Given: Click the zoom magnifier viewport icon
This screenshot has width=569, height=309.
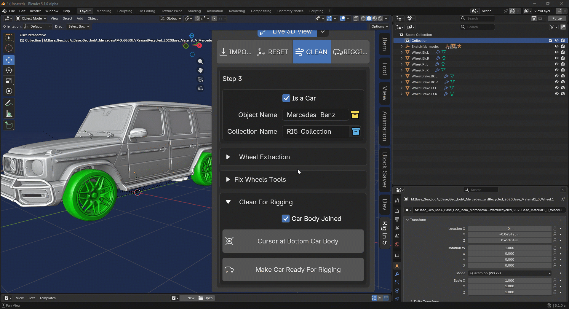Looking at the screenshot, I should point(200,61).
